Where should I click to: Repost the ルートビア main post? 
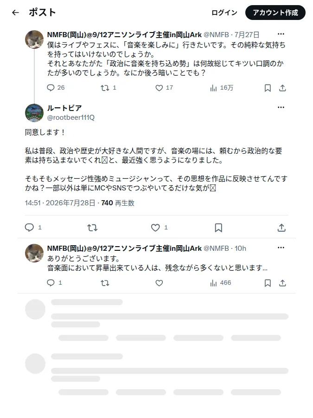coord(92,228)
